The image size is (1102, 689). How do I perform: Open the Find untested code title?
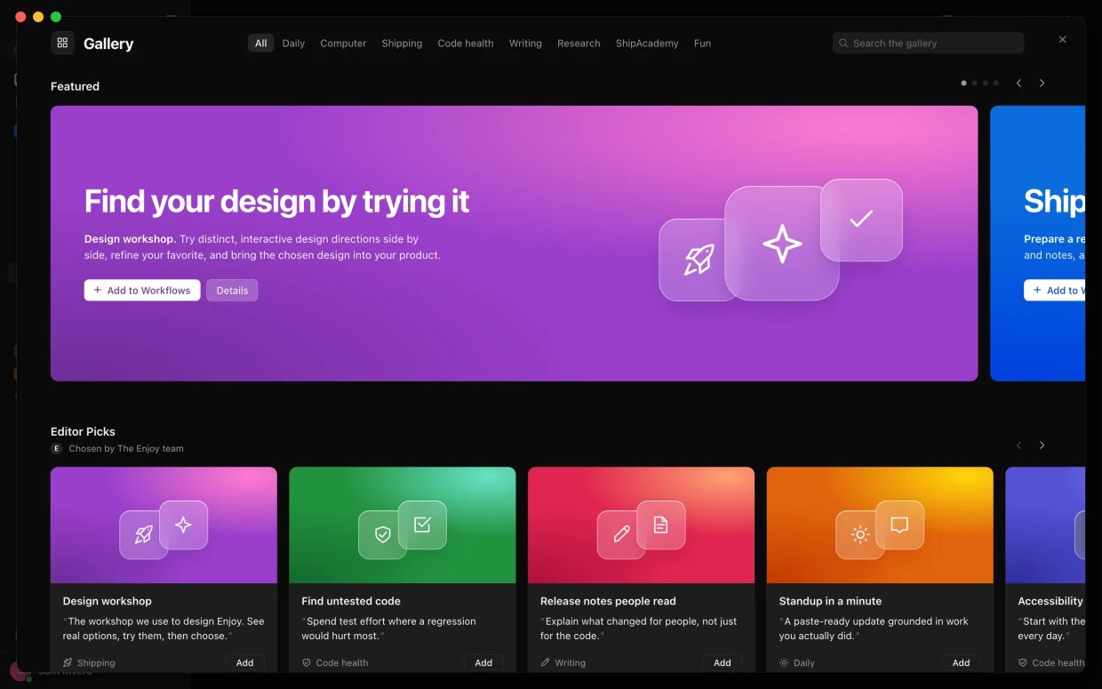351,601
